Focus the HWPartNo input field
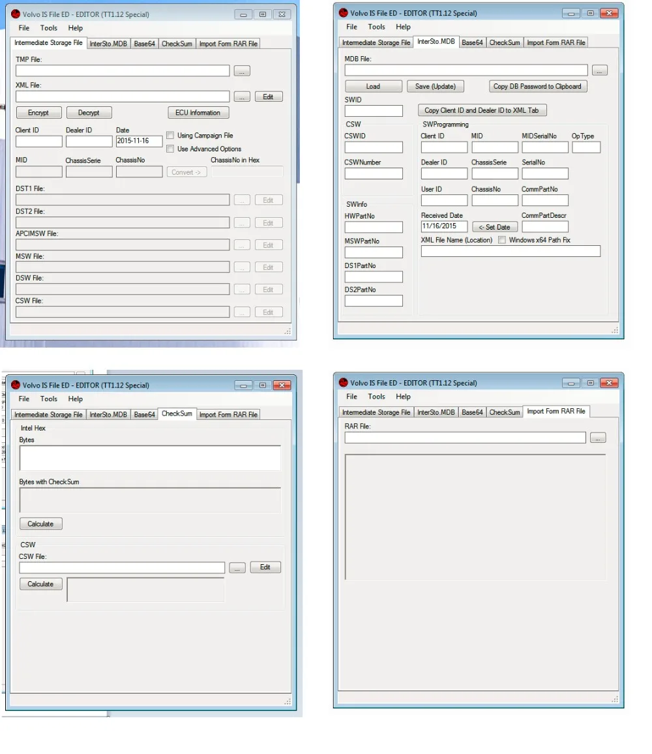 tap(374, 227)
